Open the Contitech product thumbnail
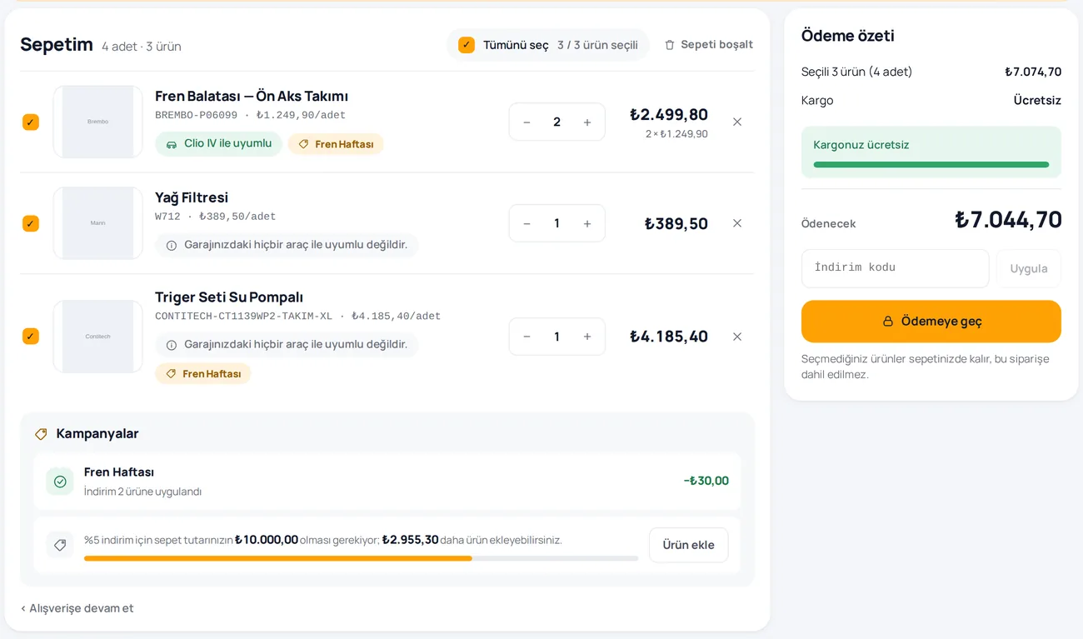Viewport: 1083px width, 639px height. [x=98, y=337]
